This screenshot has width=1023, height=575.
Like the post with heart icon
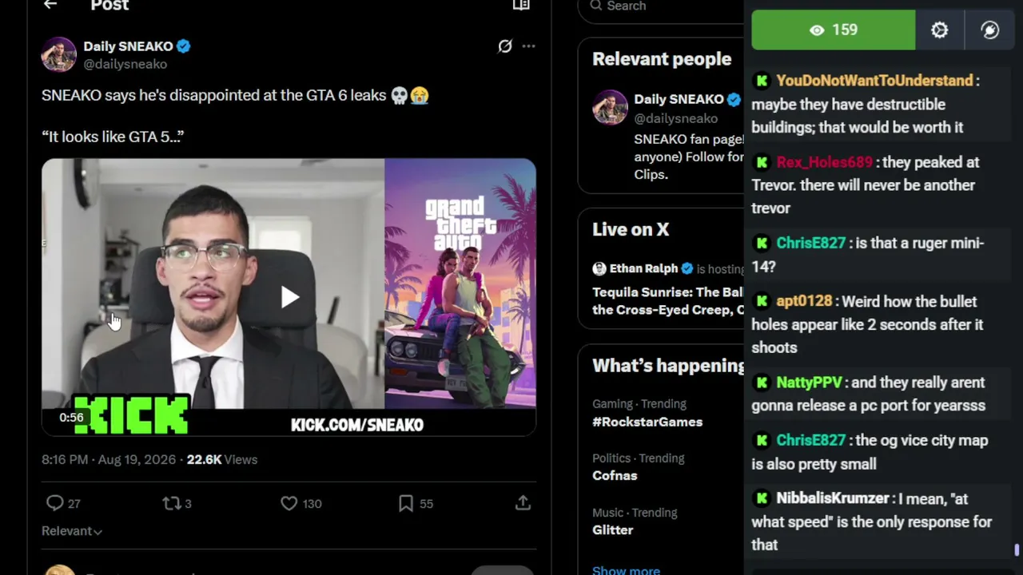pyautogui.click(x=289, y=503)
